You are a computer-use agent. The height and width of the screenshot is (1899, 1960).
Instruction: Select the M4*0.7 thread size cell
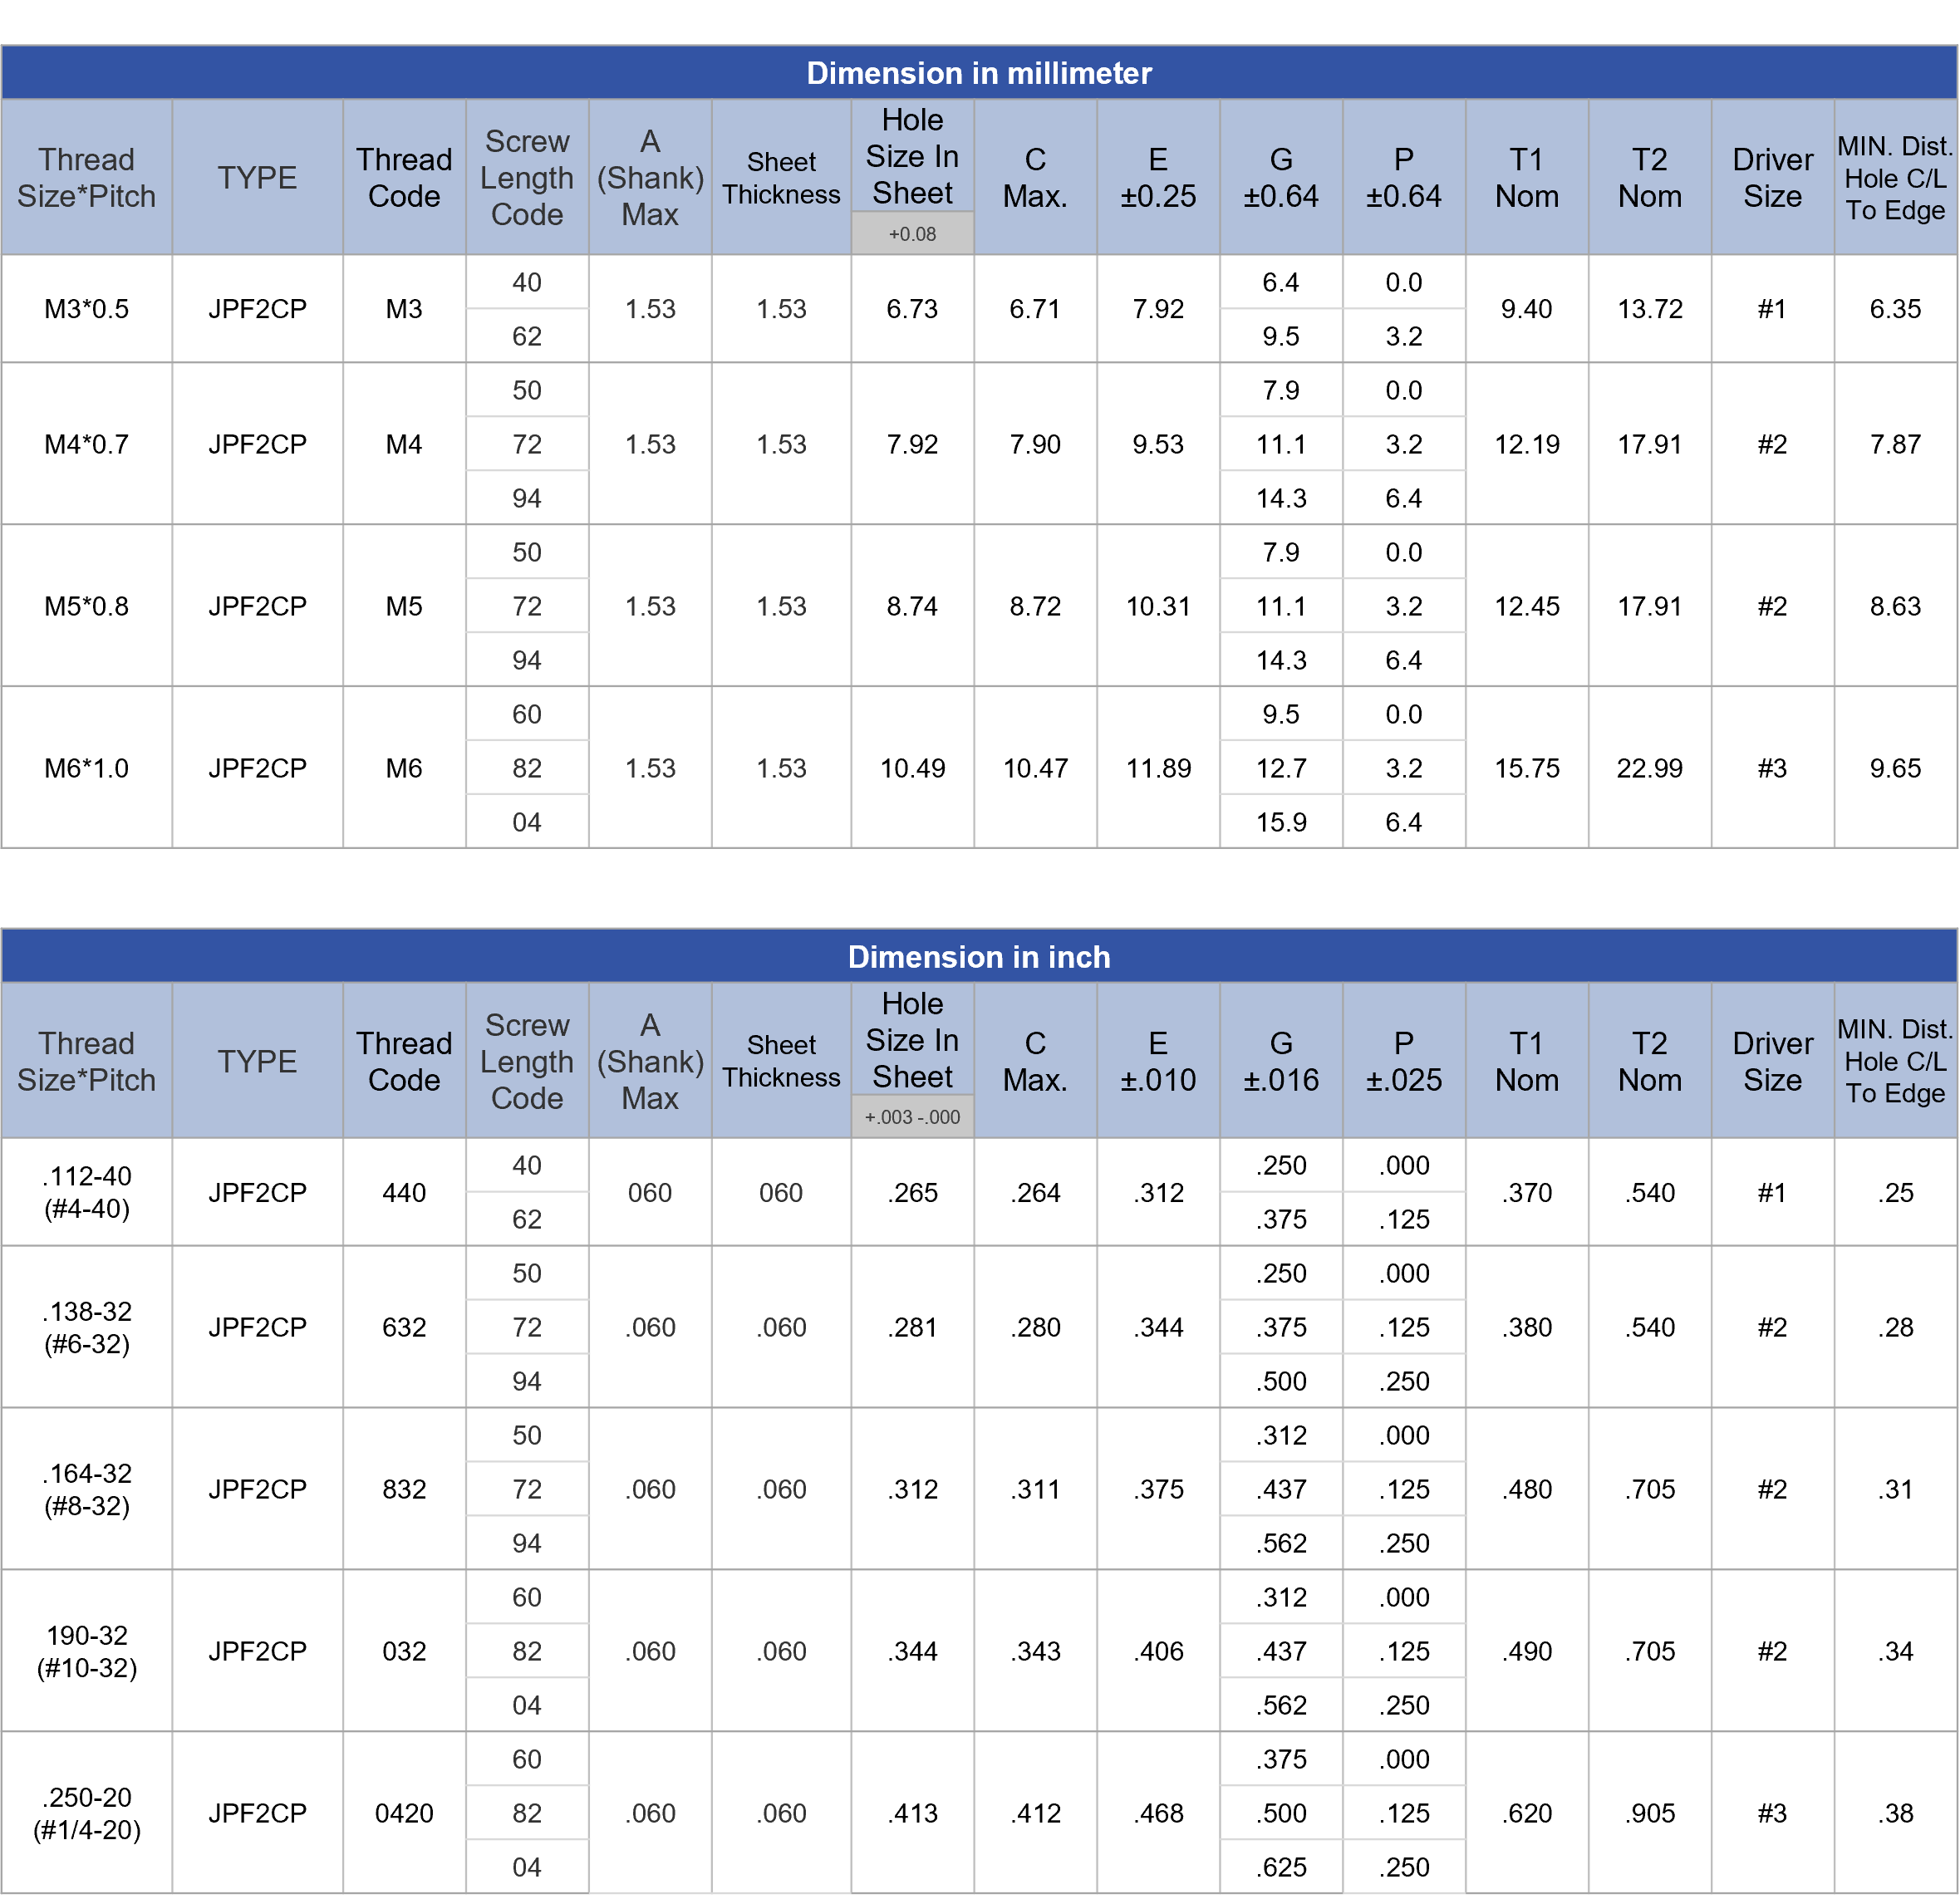point(87,444)
